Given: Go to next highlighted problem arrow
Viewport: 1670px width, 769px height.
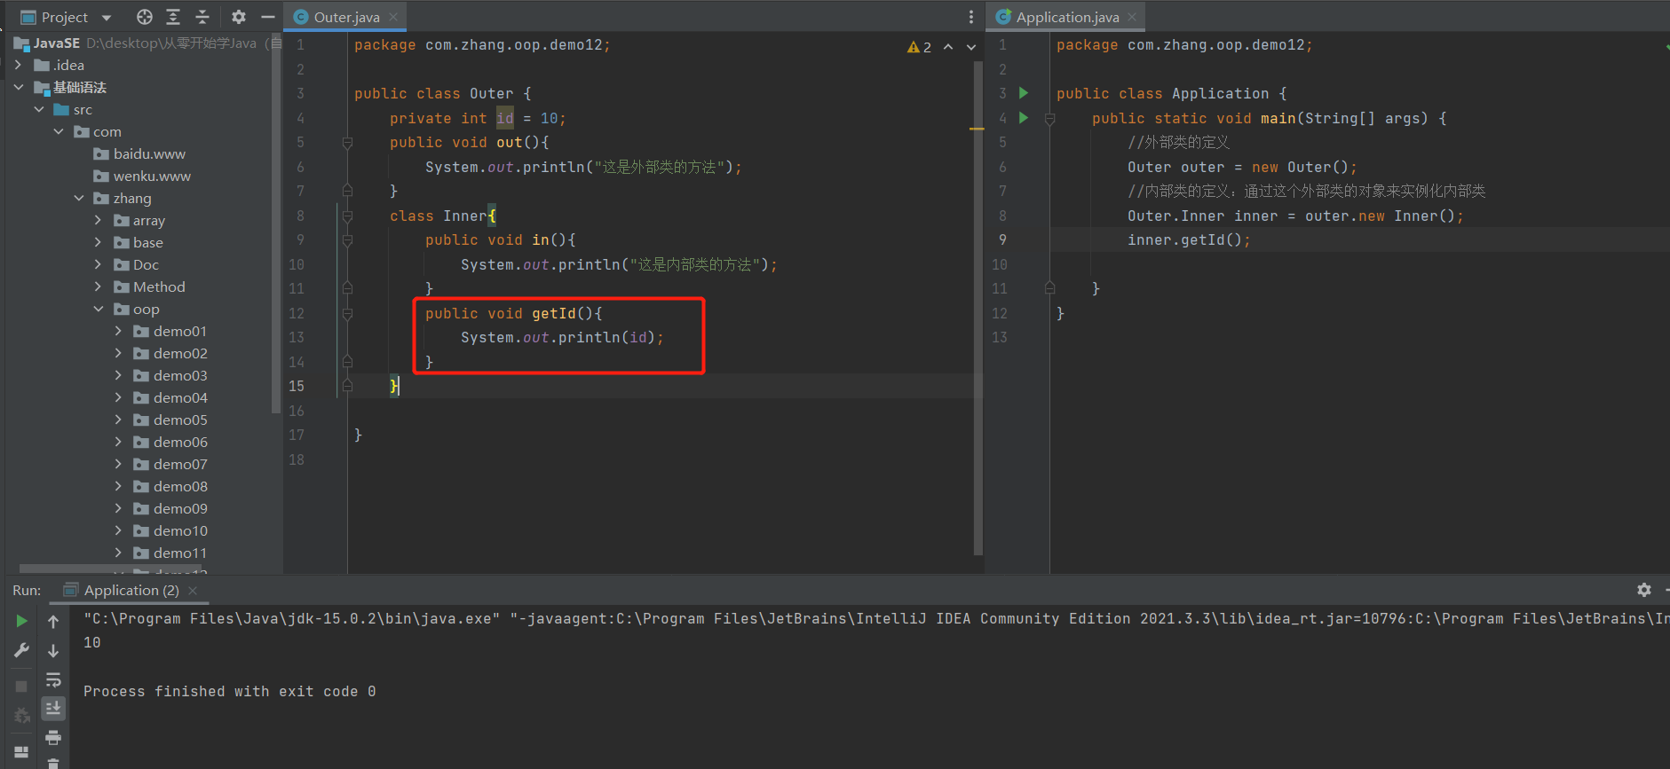Looking at the screenshot, I should (971, 47).
